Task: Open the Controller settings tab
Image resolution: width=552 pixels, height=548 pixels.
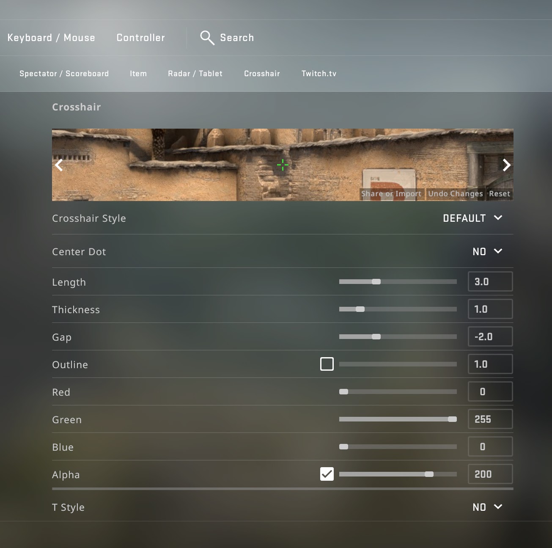Action: (141, 38)
